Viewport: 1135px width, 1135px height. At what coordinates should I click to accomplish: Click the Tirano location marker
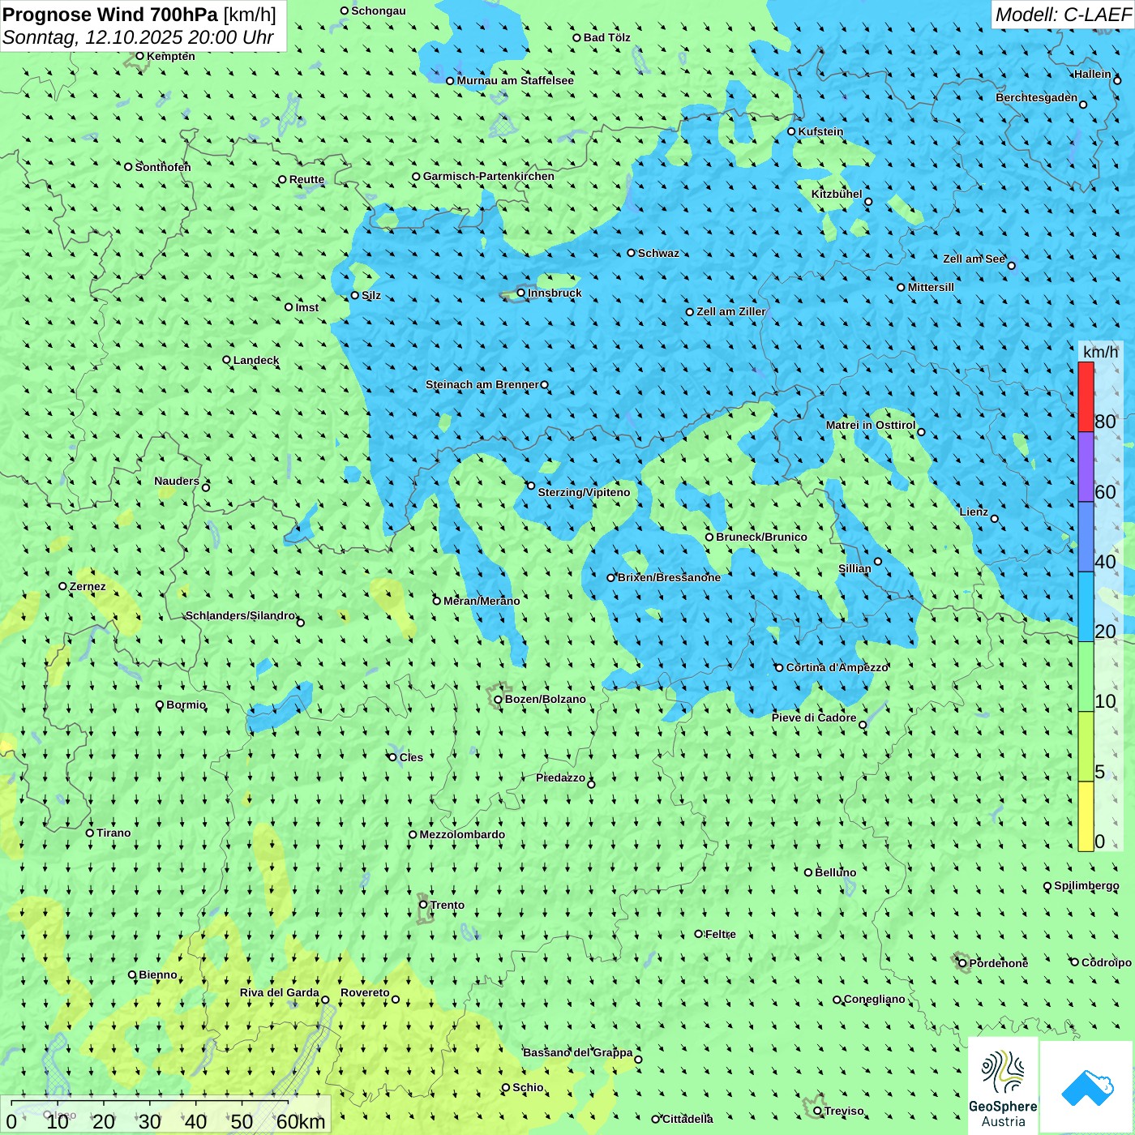[90, 833]
